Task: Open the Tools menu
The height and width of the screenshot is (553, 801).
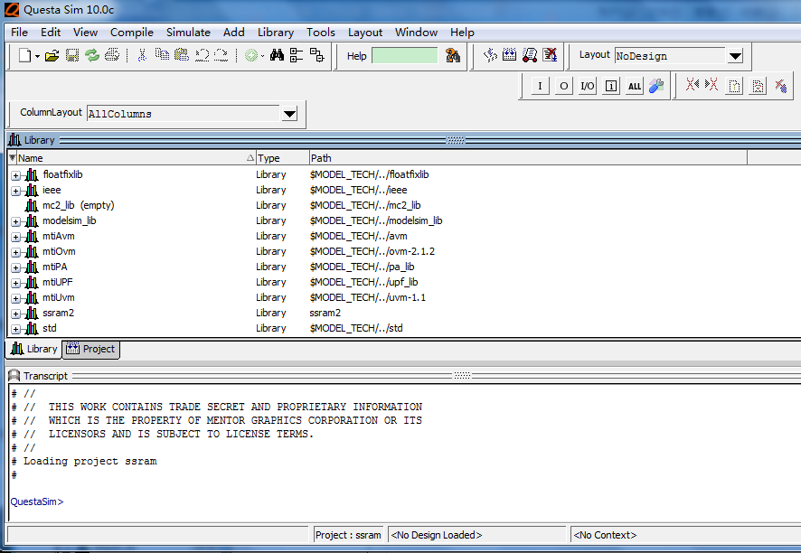Action: (x=320, y=33)
